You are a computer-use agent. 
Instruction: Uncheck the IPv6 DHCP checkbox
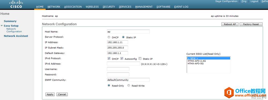point(109,58)
